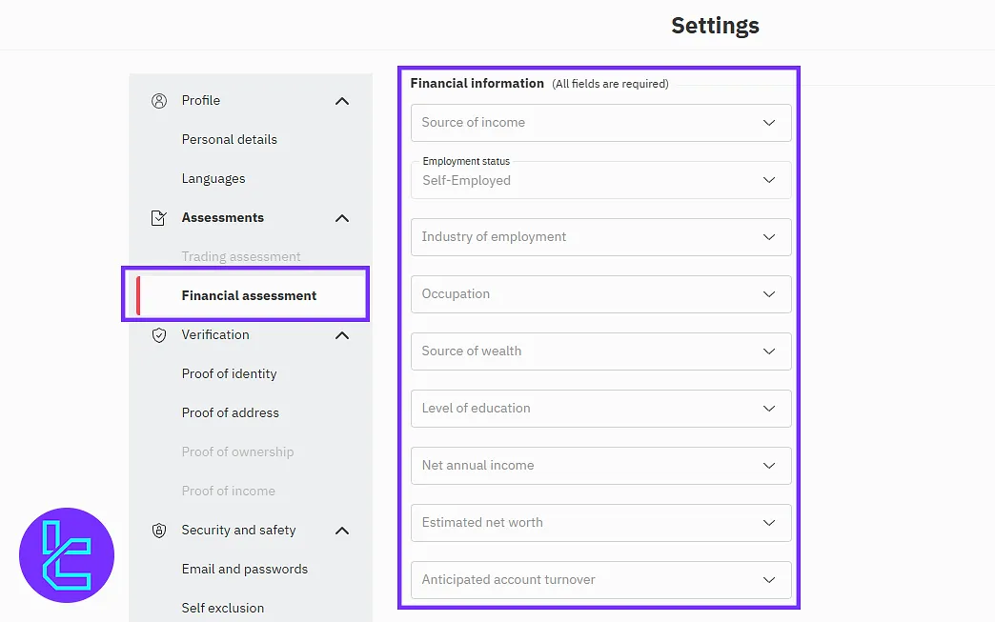
Task: Open the Anticipated account turnover dropdown
Action: pos(601,579)
